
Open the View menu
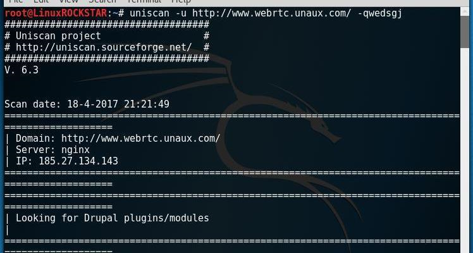[x=69, y=1]
